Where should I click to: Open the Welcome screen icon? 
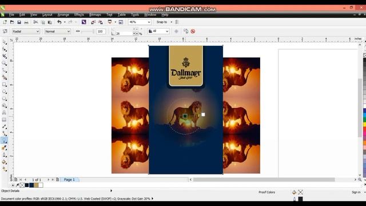[x=121, y=22]
